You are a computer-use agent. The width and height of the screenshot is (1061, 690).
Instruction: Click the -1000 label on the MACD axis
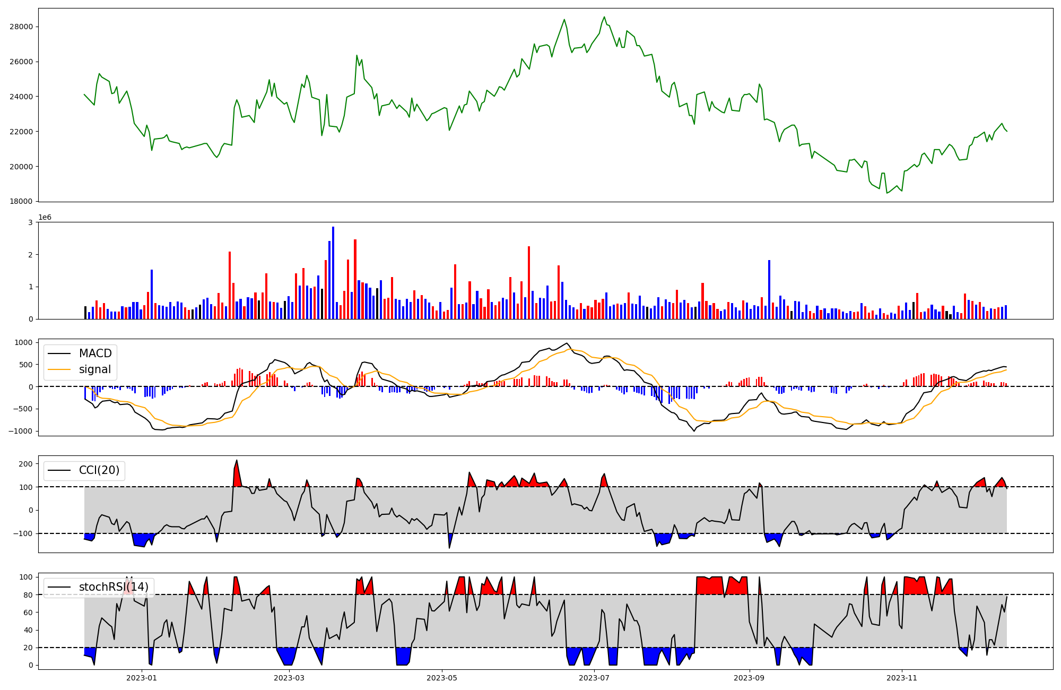20,431
